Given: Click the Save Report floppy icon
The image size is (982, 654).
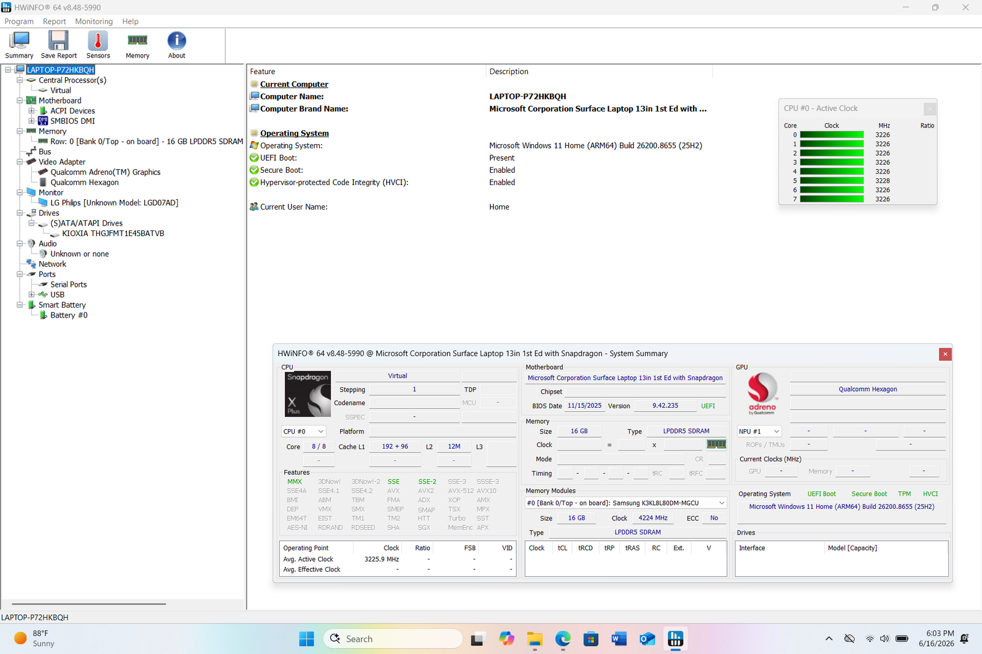Looking at the screenshot, I should tap(59, 45).
